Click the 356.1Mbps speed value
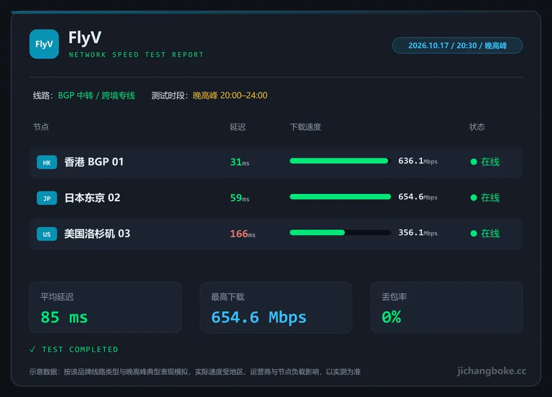Image resolution: width=552 pixels, height=397 pixels. pos(418,233)
